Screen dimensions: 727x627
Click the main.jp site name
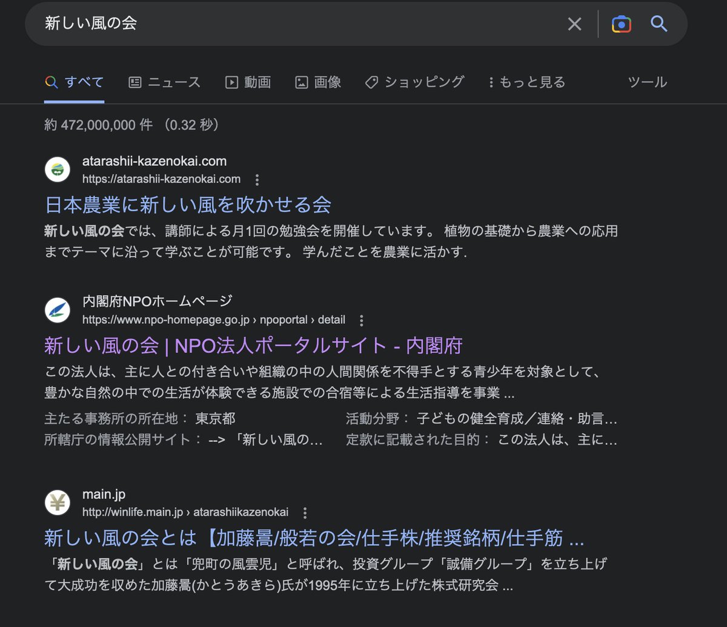coord(104,494)
